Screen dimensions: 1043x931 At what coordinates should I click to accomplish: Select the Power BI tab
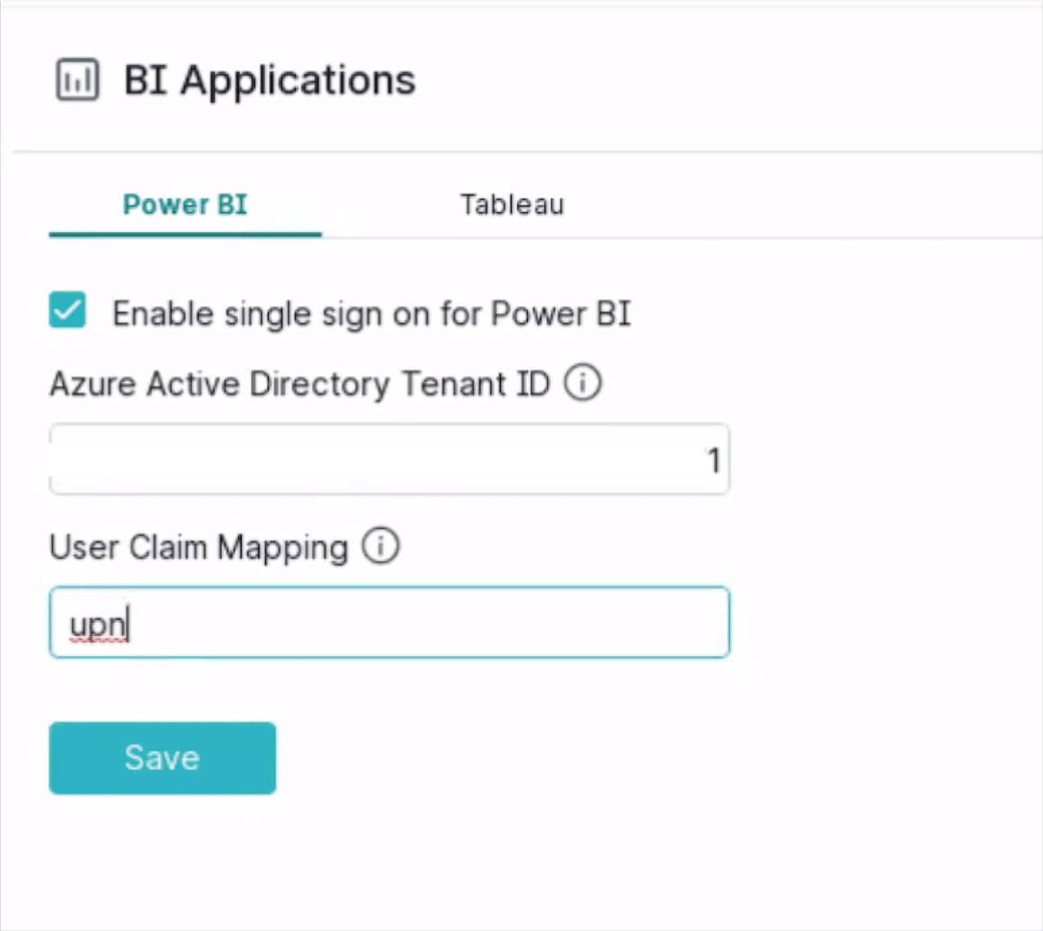(184, 204)
